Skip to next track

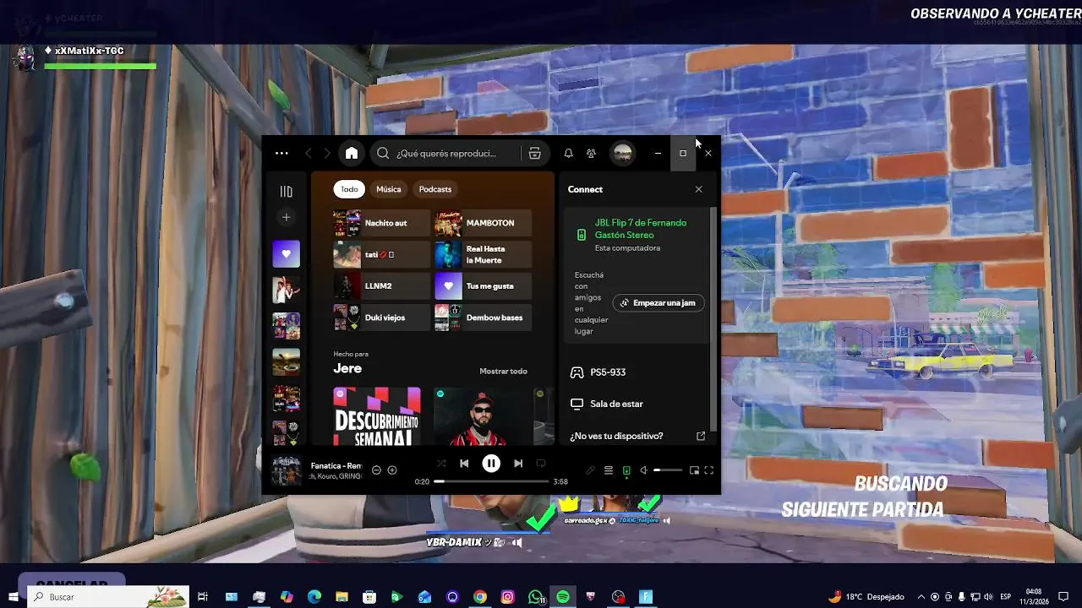click(518, 464)
